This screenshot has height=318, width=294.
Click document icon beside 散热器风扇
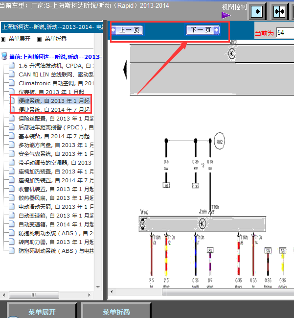(12, 197)
